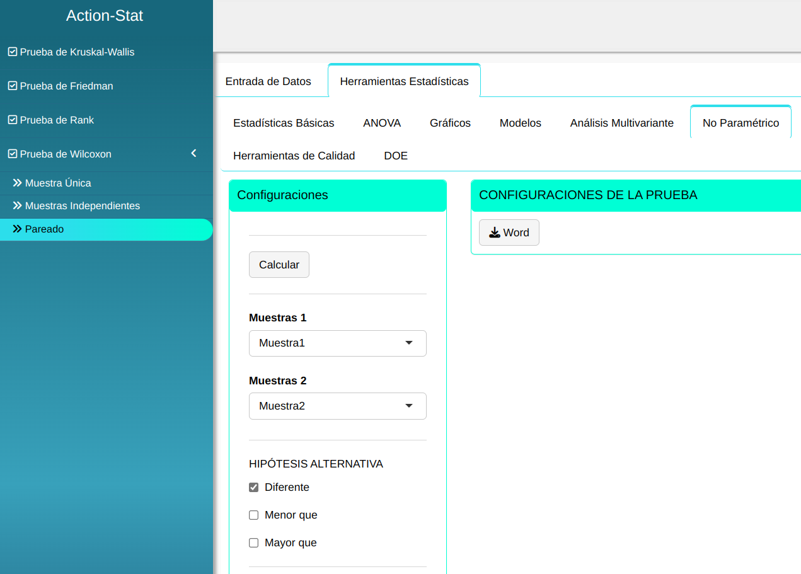Click the Kruskal-Wallis checkmark icon

click(12, 52)
